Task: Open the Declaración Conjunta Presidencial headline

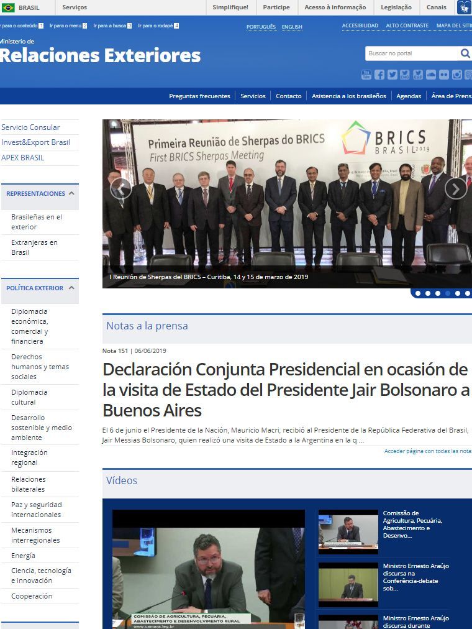Action: tap(286, 390)
